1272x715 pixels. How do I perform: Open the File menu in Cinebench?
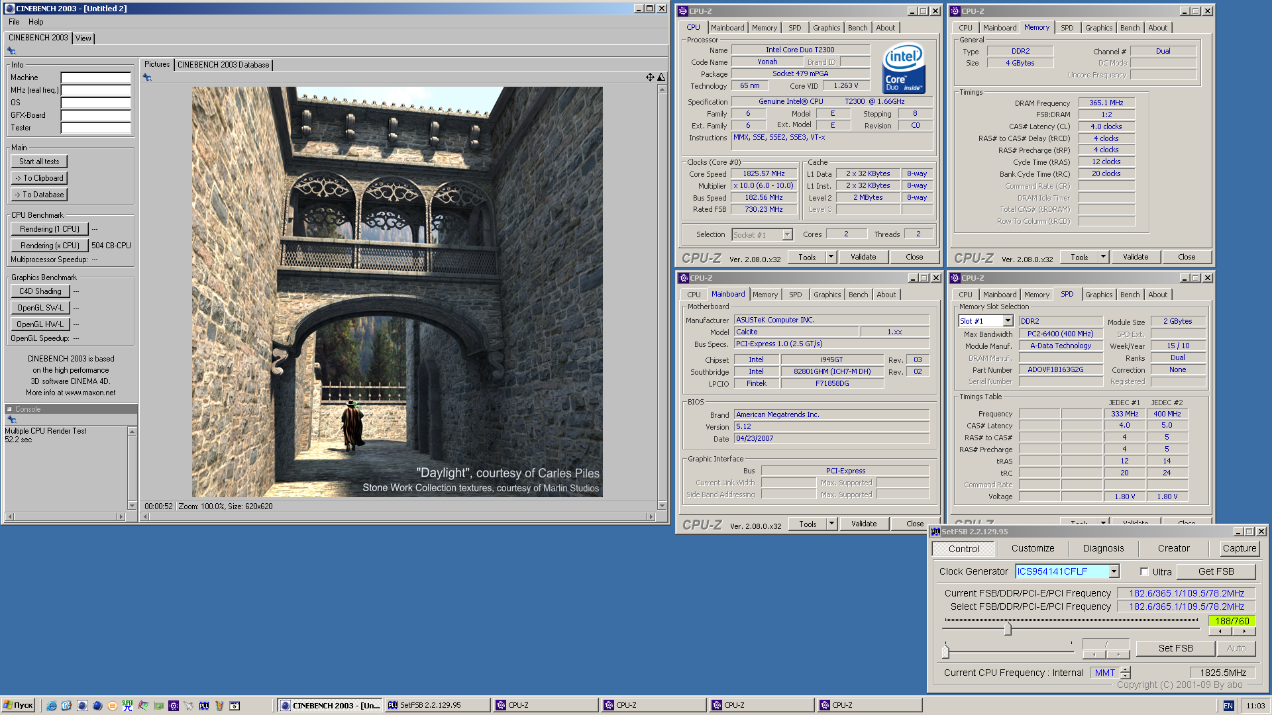pos(14,22)
